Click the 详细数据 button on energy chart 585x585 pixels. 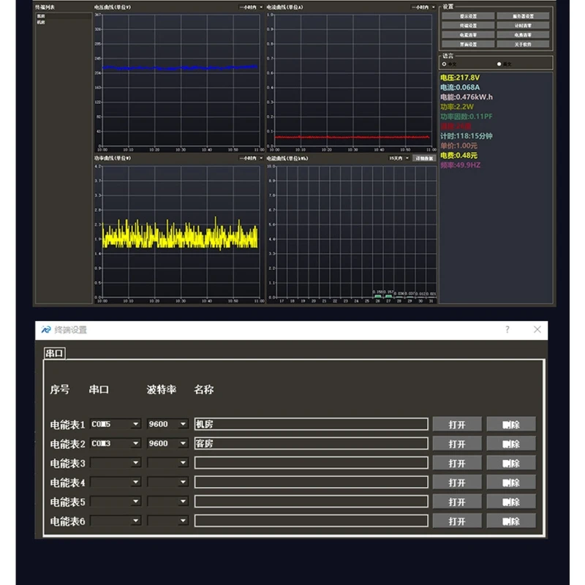[x=424, y=158]
